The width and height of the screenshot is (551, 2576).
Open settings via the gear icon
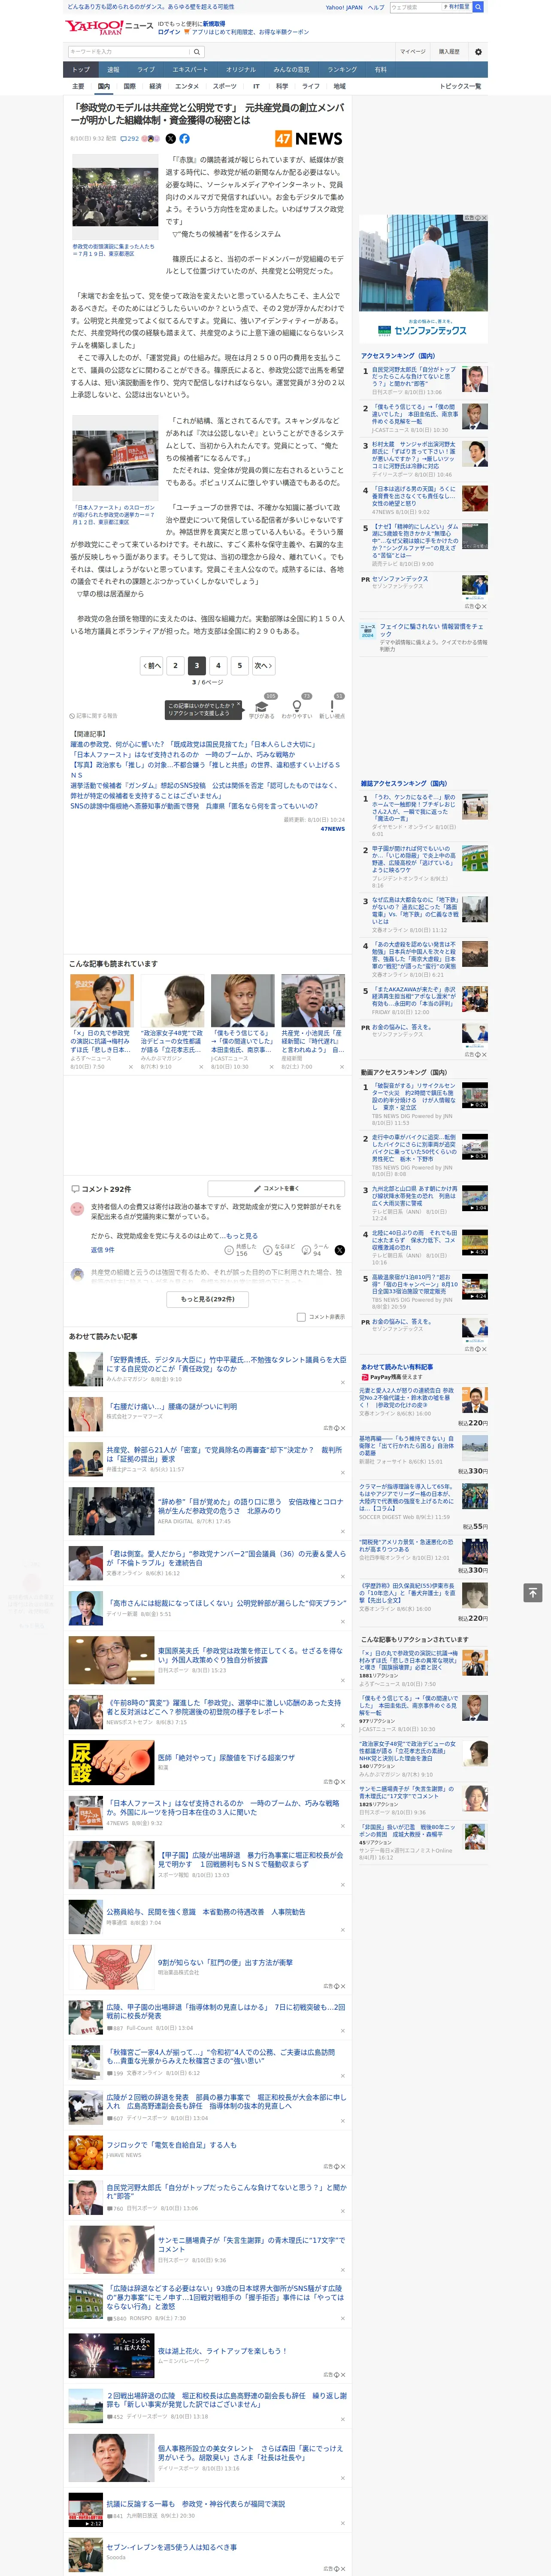(478, 52)
